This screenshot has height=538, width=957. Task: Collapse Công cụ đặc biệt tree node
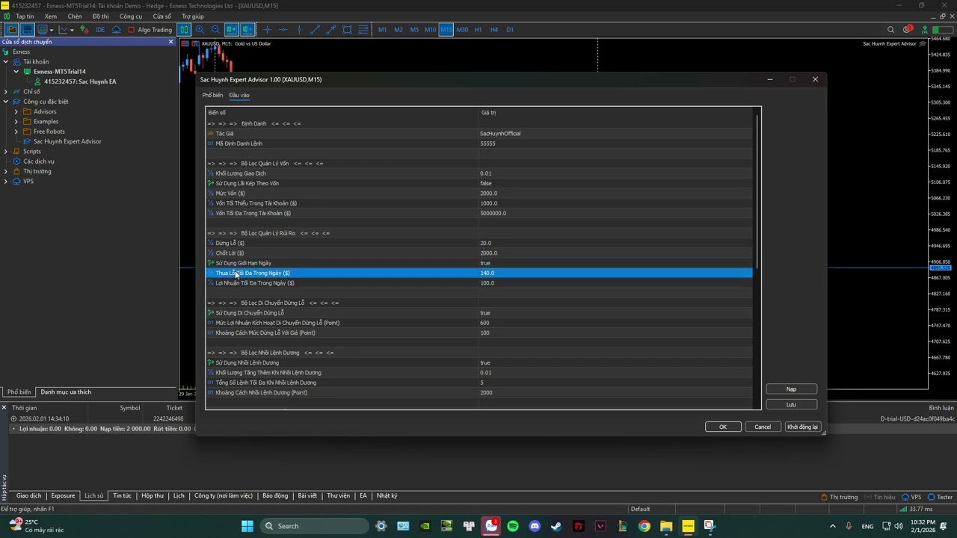[6, 102]
